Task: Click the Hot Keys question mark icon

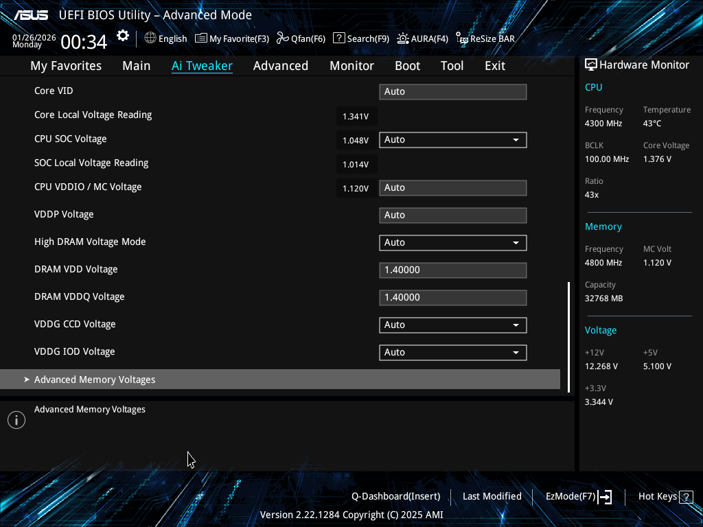Action: tap(686, 497)
